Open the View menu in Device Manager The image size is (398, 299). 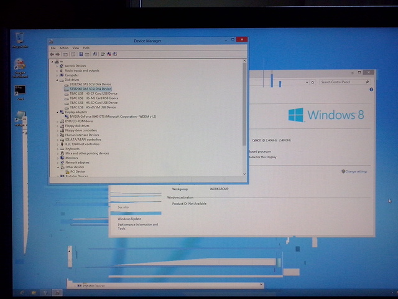75,48
